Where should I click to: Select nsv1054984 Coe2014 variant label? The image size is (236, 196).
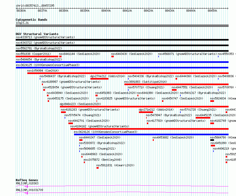[x=43, y=71]
